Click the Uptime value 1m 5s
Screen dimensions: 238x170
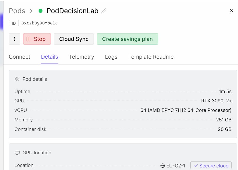coord(225,92)
